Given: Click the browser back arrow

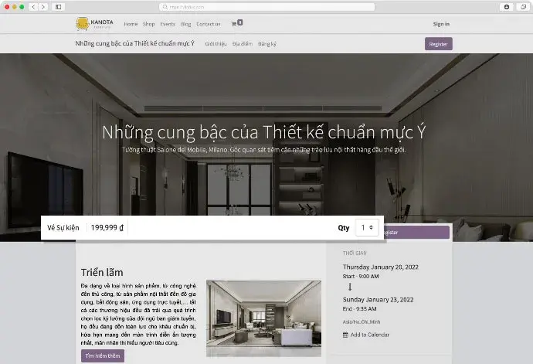Looking at the screenshot, I should (x=33, y=6).
